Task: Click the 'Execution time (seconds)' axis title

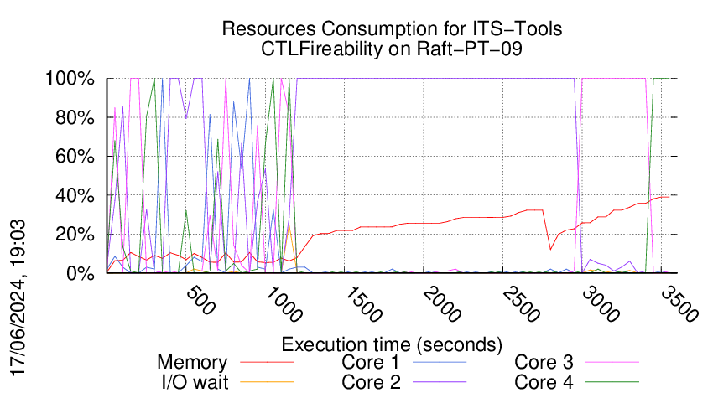Action: (x=392, y=344)
